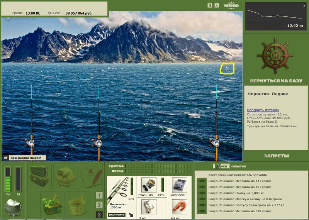Image resolution: width=309 pixels, height=220 pixels.
Task: Click 'Квест закончен! Победитель SanyaUfa' message
Action: 238,175
